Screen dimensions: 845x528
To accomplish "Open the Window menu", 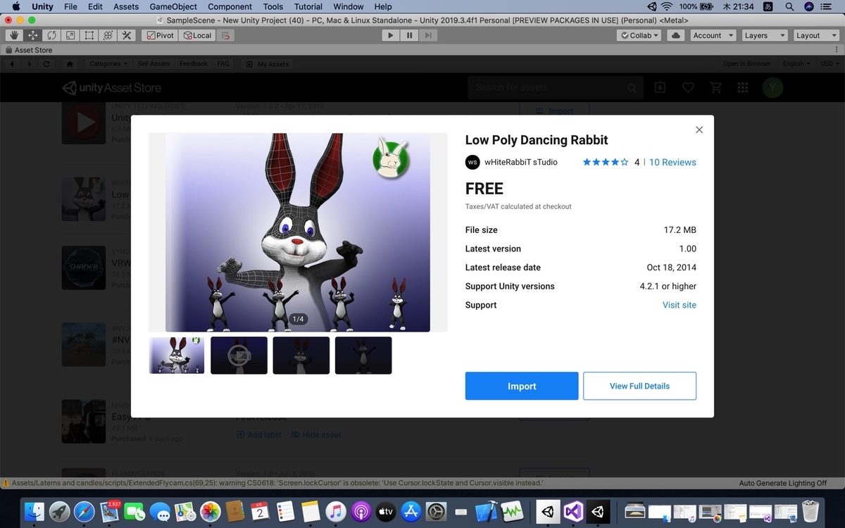I will pyautogui.click(x=349, y=6).
